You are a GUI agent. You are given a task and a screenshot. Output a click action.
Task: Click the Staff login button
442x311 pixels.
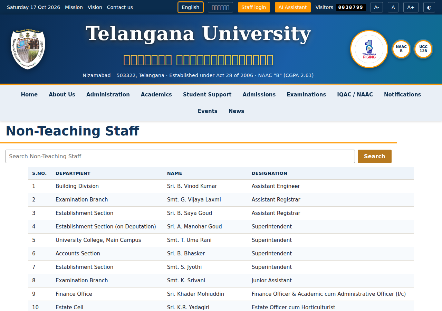pyautogui.click(x=254, y=7)
